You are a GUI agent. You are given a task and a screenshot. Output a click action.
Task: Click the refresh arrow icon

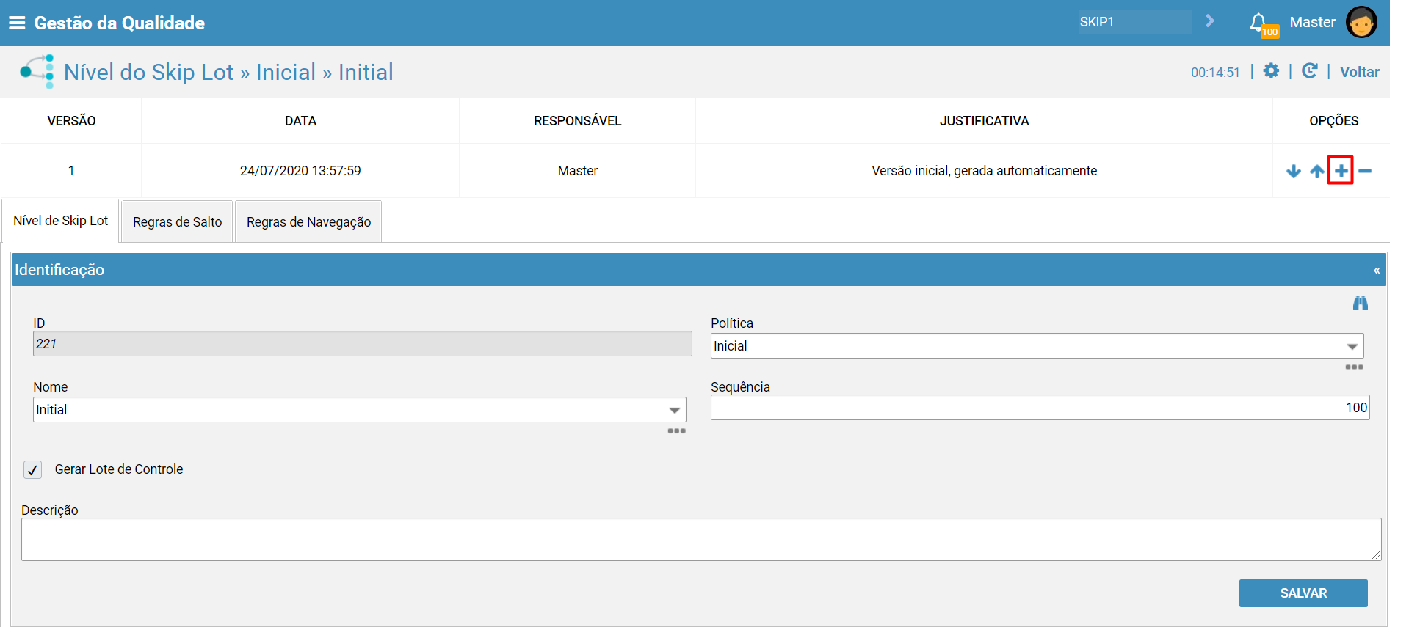[x=1309, y=71]
